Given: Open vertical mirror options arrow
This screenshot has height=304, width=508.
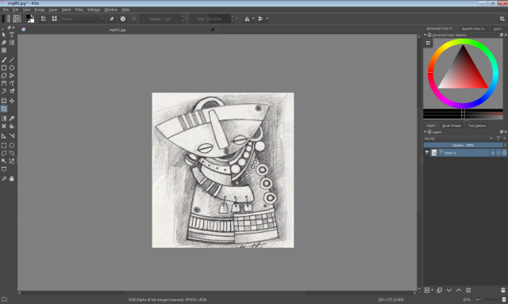Looking at the screenshot, I should (267, 19).
